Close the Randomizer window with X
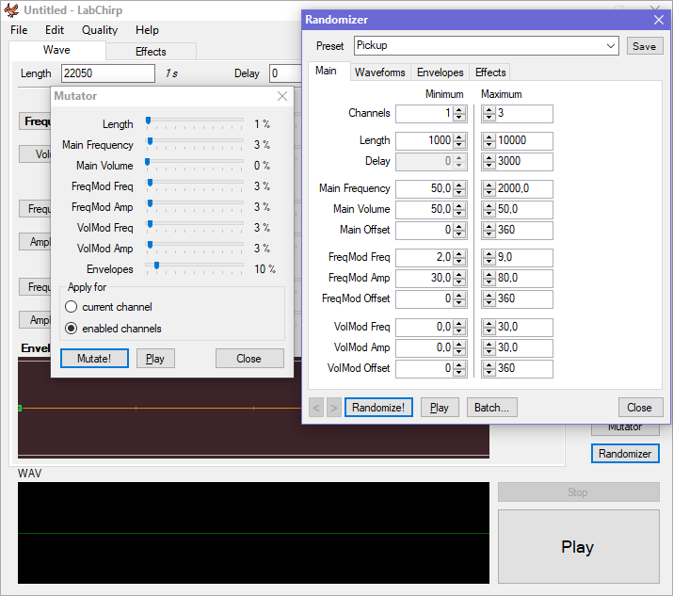The height and width of the screenshot is (596, 673). click(x=659, y=20)
